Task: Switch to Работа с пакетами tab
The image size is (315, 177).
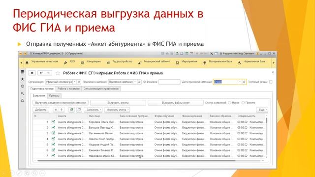Action: (68, 88)
